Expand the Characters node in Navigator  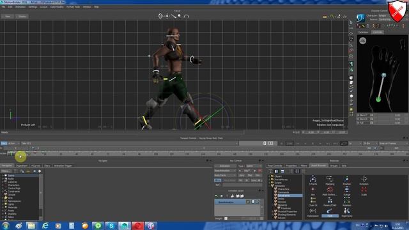(3, 185)
